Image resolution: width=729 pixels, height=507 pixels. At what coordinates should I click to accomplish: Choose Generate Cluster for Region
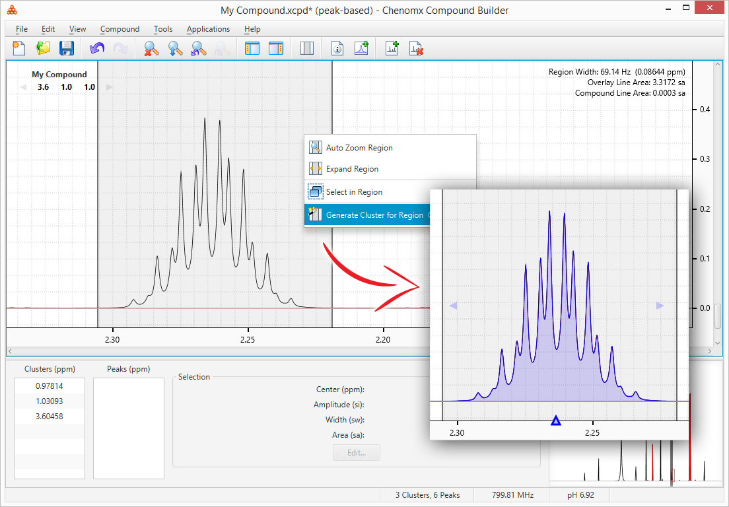click(367, 215)
